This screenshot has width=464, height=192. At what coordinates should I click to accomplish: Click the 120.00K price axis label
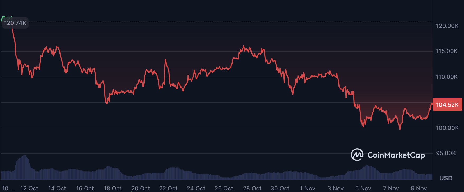447,26
